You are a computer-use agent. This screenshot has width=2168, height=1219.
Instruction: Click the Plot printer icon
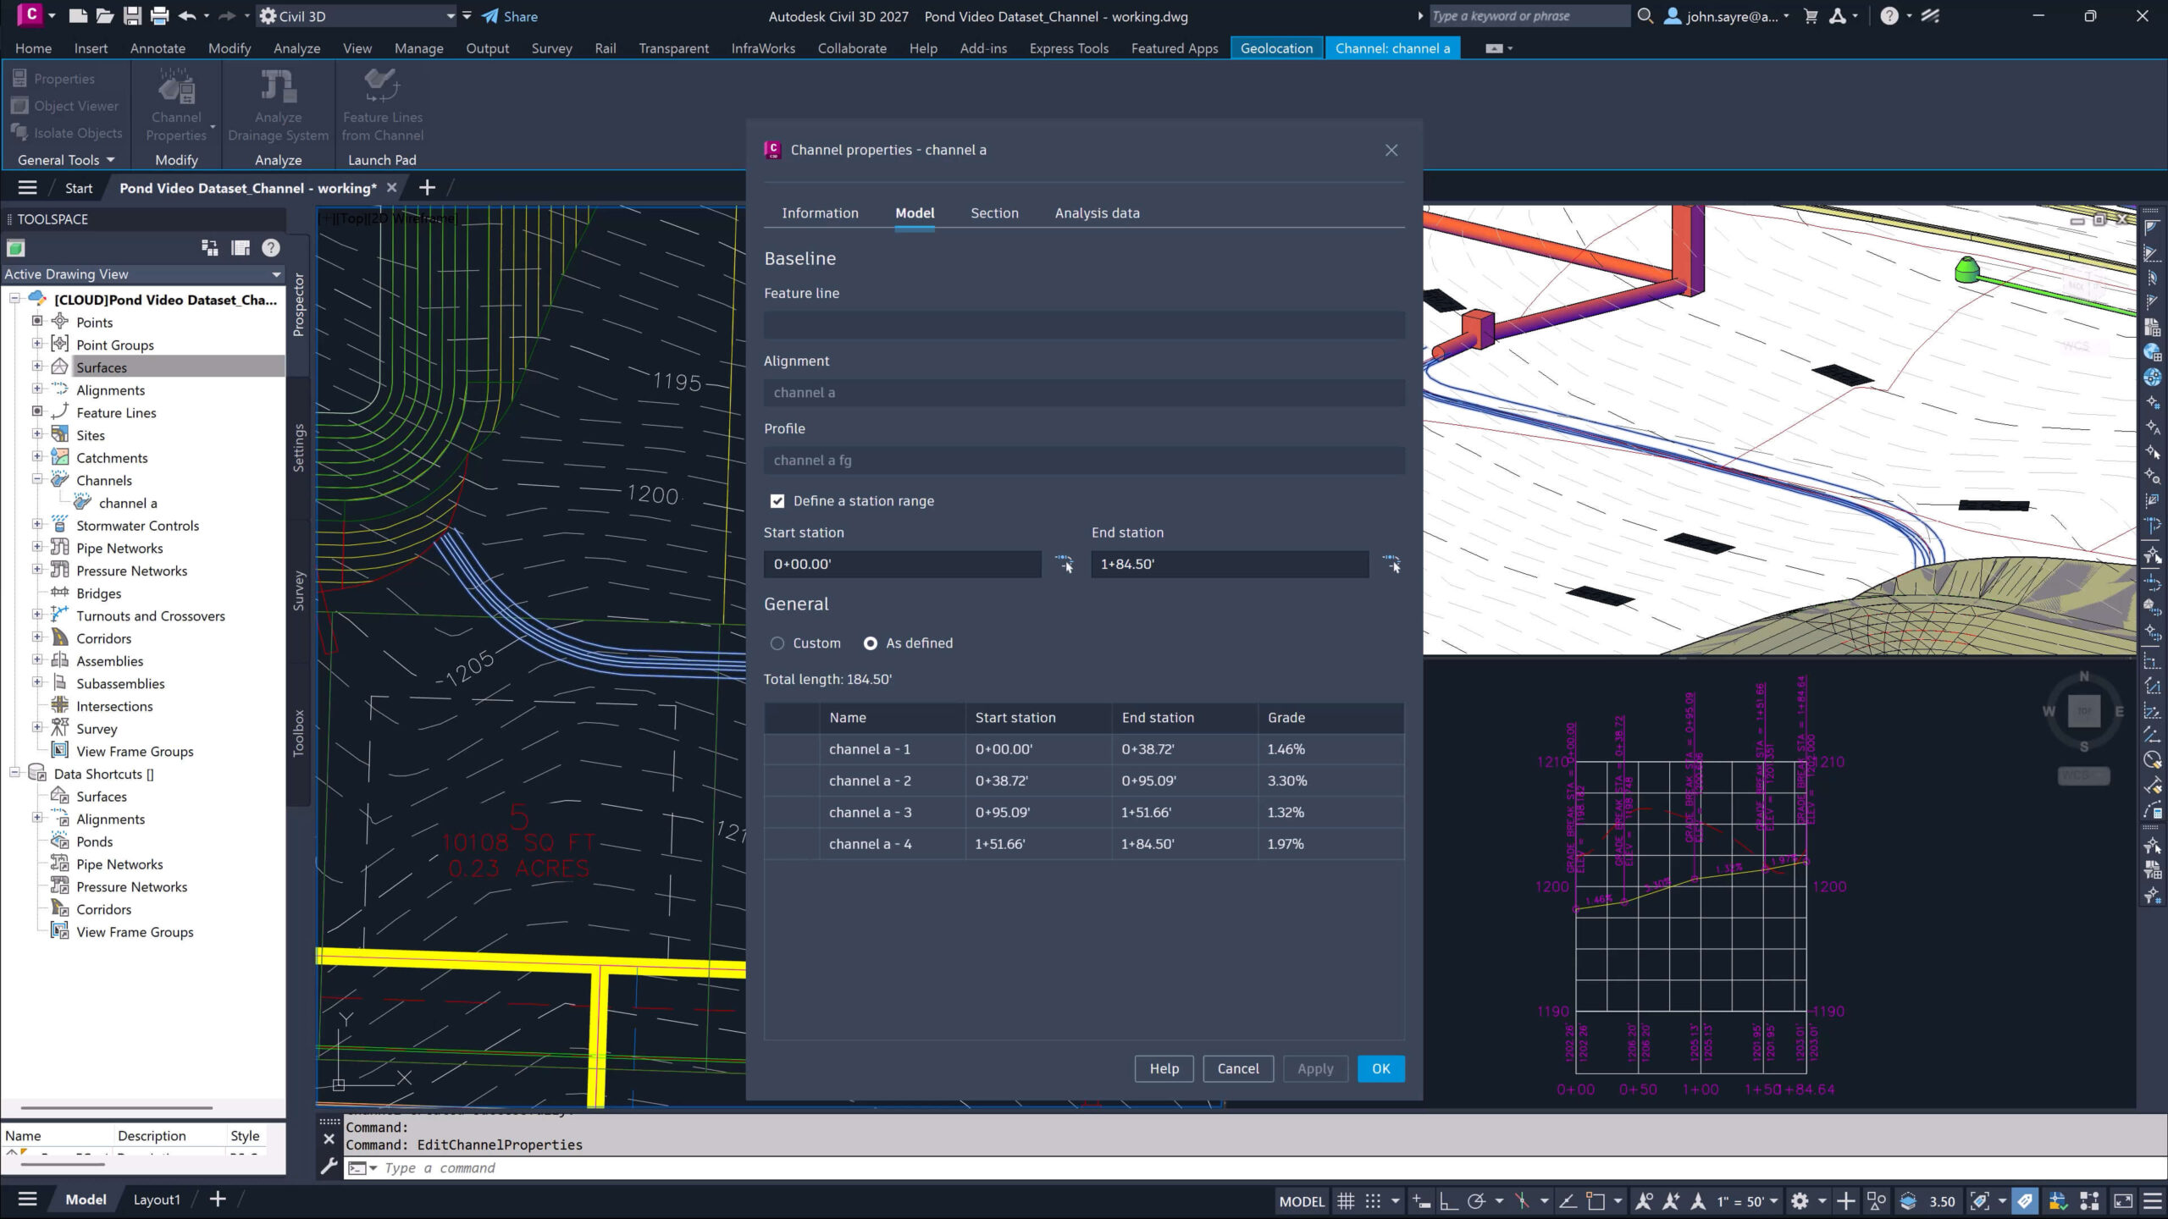click(159, 16)
